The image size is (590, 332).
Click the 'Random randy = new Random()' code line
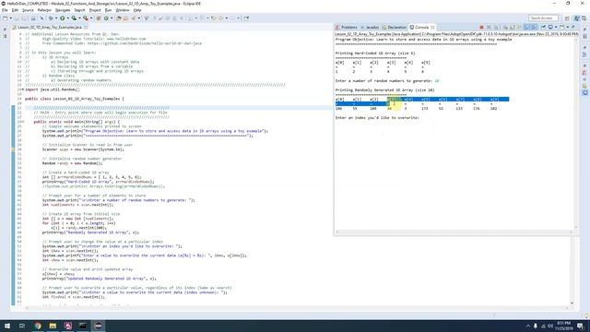(x=72, y=163)
